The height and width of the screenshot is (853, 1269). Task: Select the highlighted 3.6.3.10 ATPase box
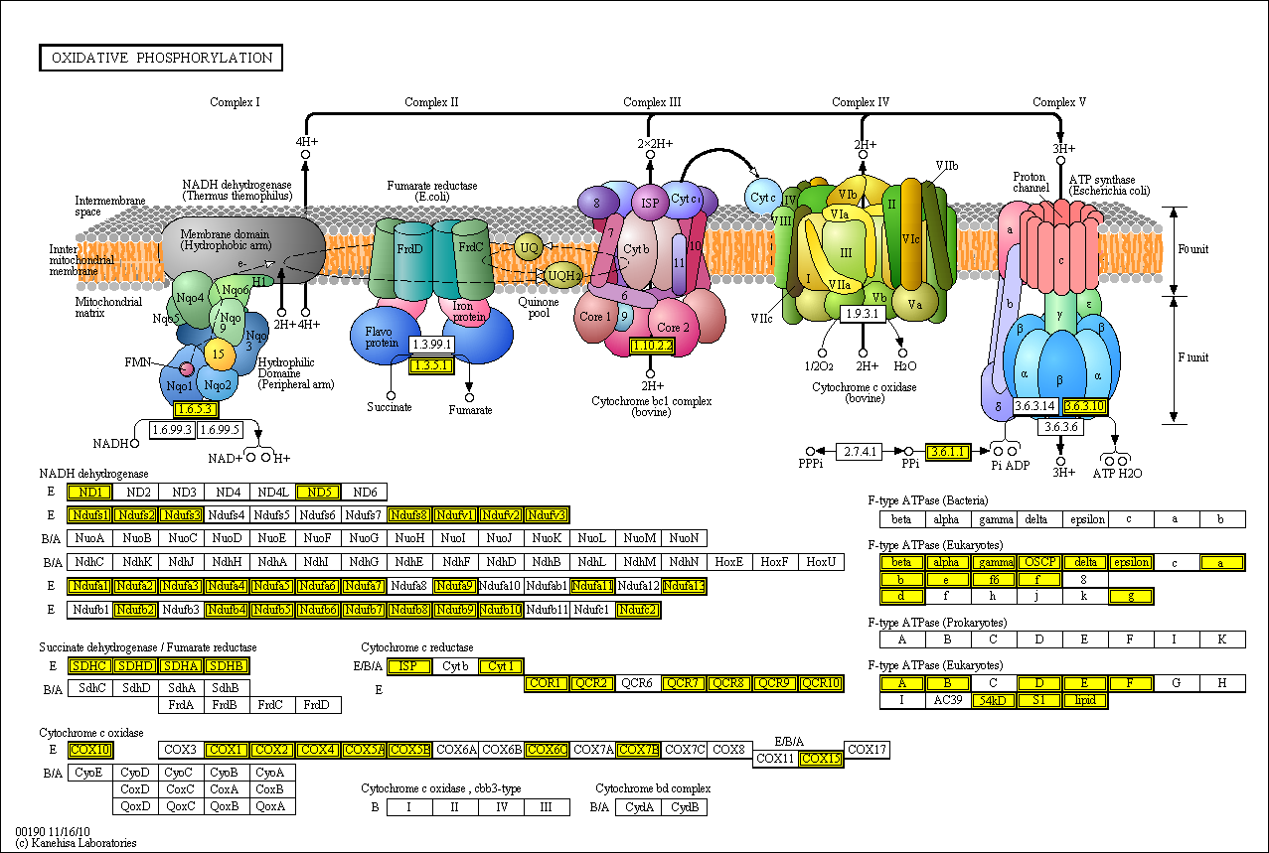(1084, 406)
